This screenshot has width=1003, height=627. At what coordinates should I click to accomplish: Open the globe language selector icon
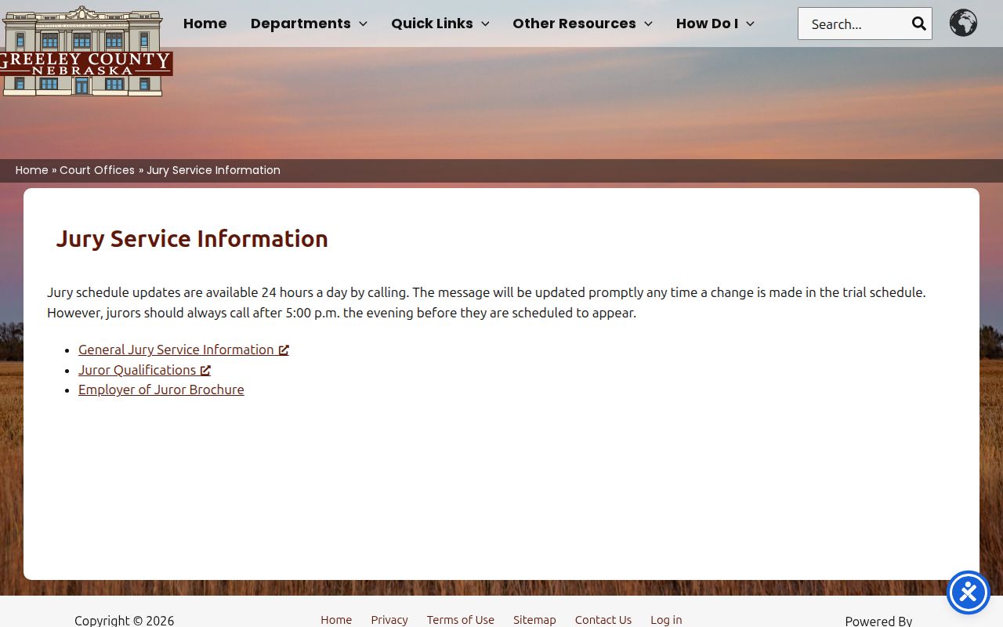pyautogui.click(x=963, y=23)
